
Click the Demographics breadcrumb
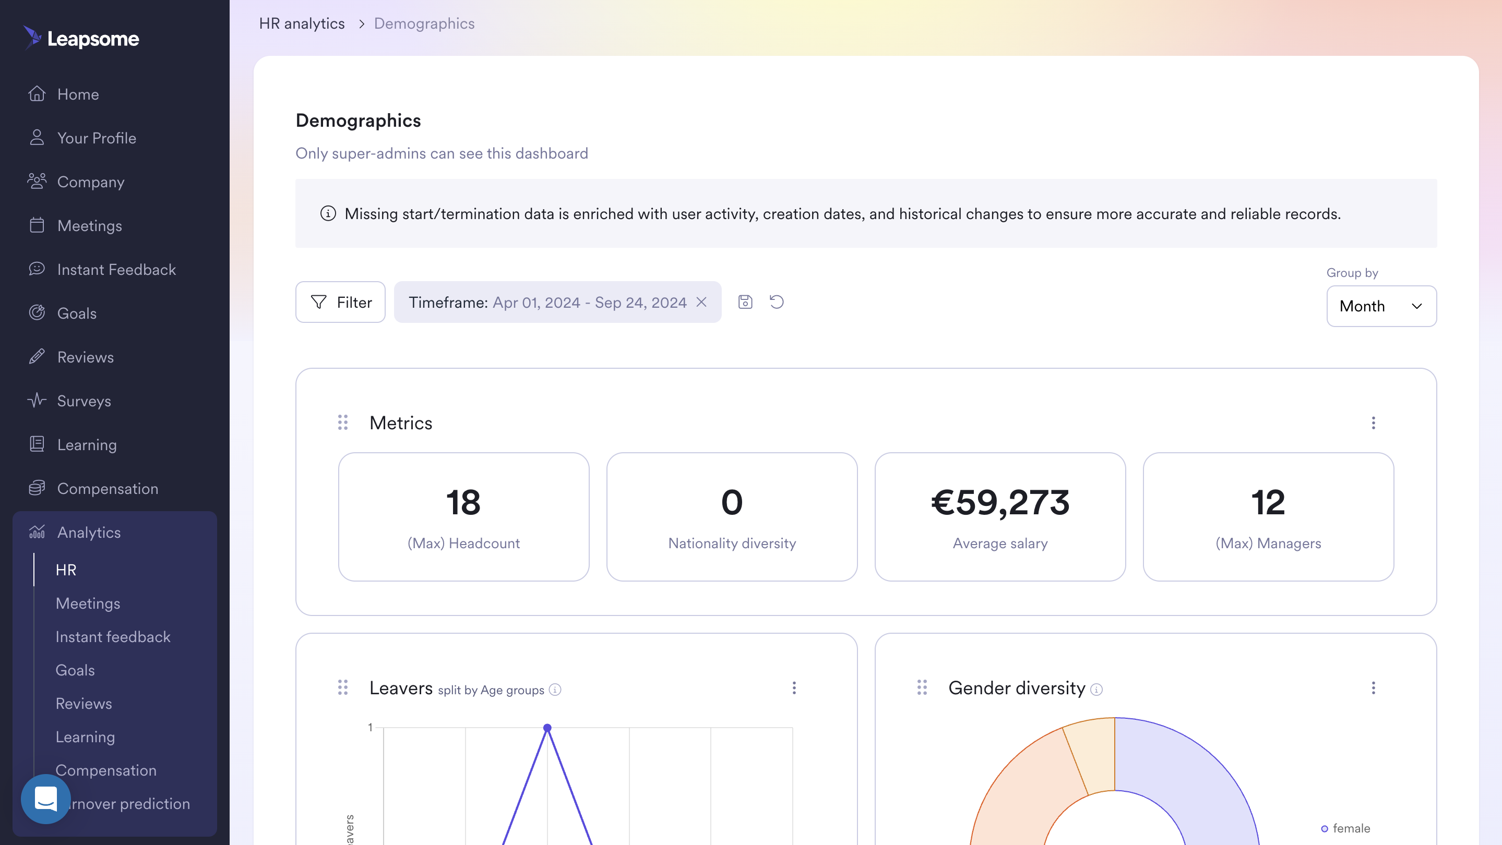pos(424,23)
